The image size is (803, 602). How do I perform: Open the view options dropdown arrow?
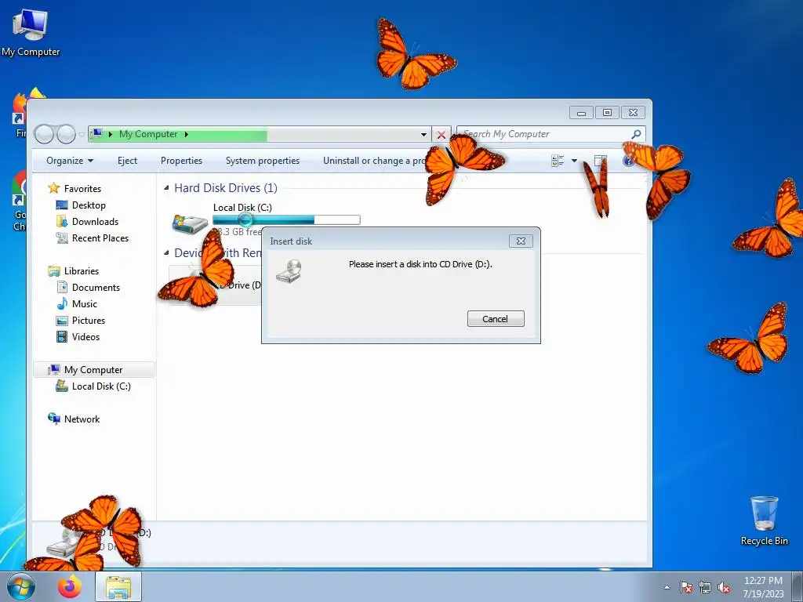(574, 161)
